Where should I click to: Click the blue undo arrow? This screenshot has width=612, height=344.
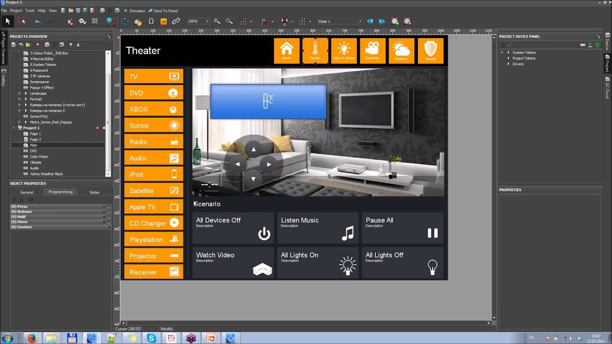click(37, 21)
